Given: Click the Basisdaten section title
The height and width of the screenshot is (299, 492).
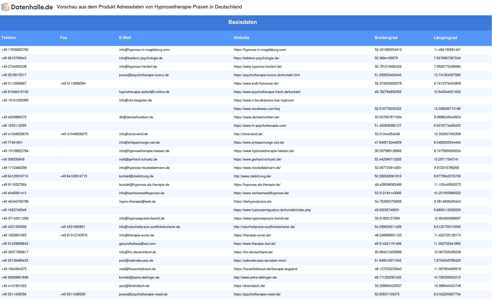Looking at the screenshot, I should tap(243, 22).
